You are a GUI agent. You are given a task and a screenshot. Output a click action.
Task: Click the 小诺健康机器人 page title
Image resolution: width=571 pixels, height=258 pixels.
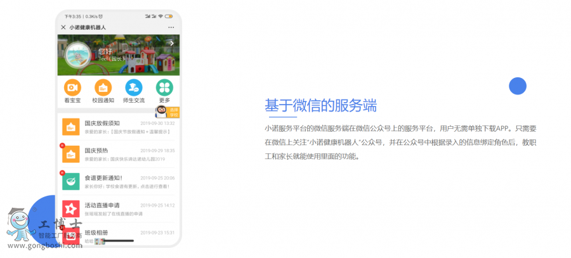coord(88,27)
